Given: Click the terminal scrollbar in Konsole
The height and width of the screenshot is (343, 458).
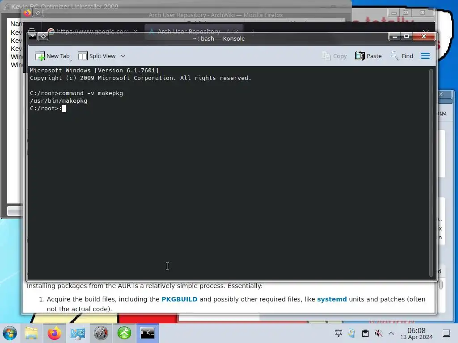Looking at the screenshot, I should 431,173.
